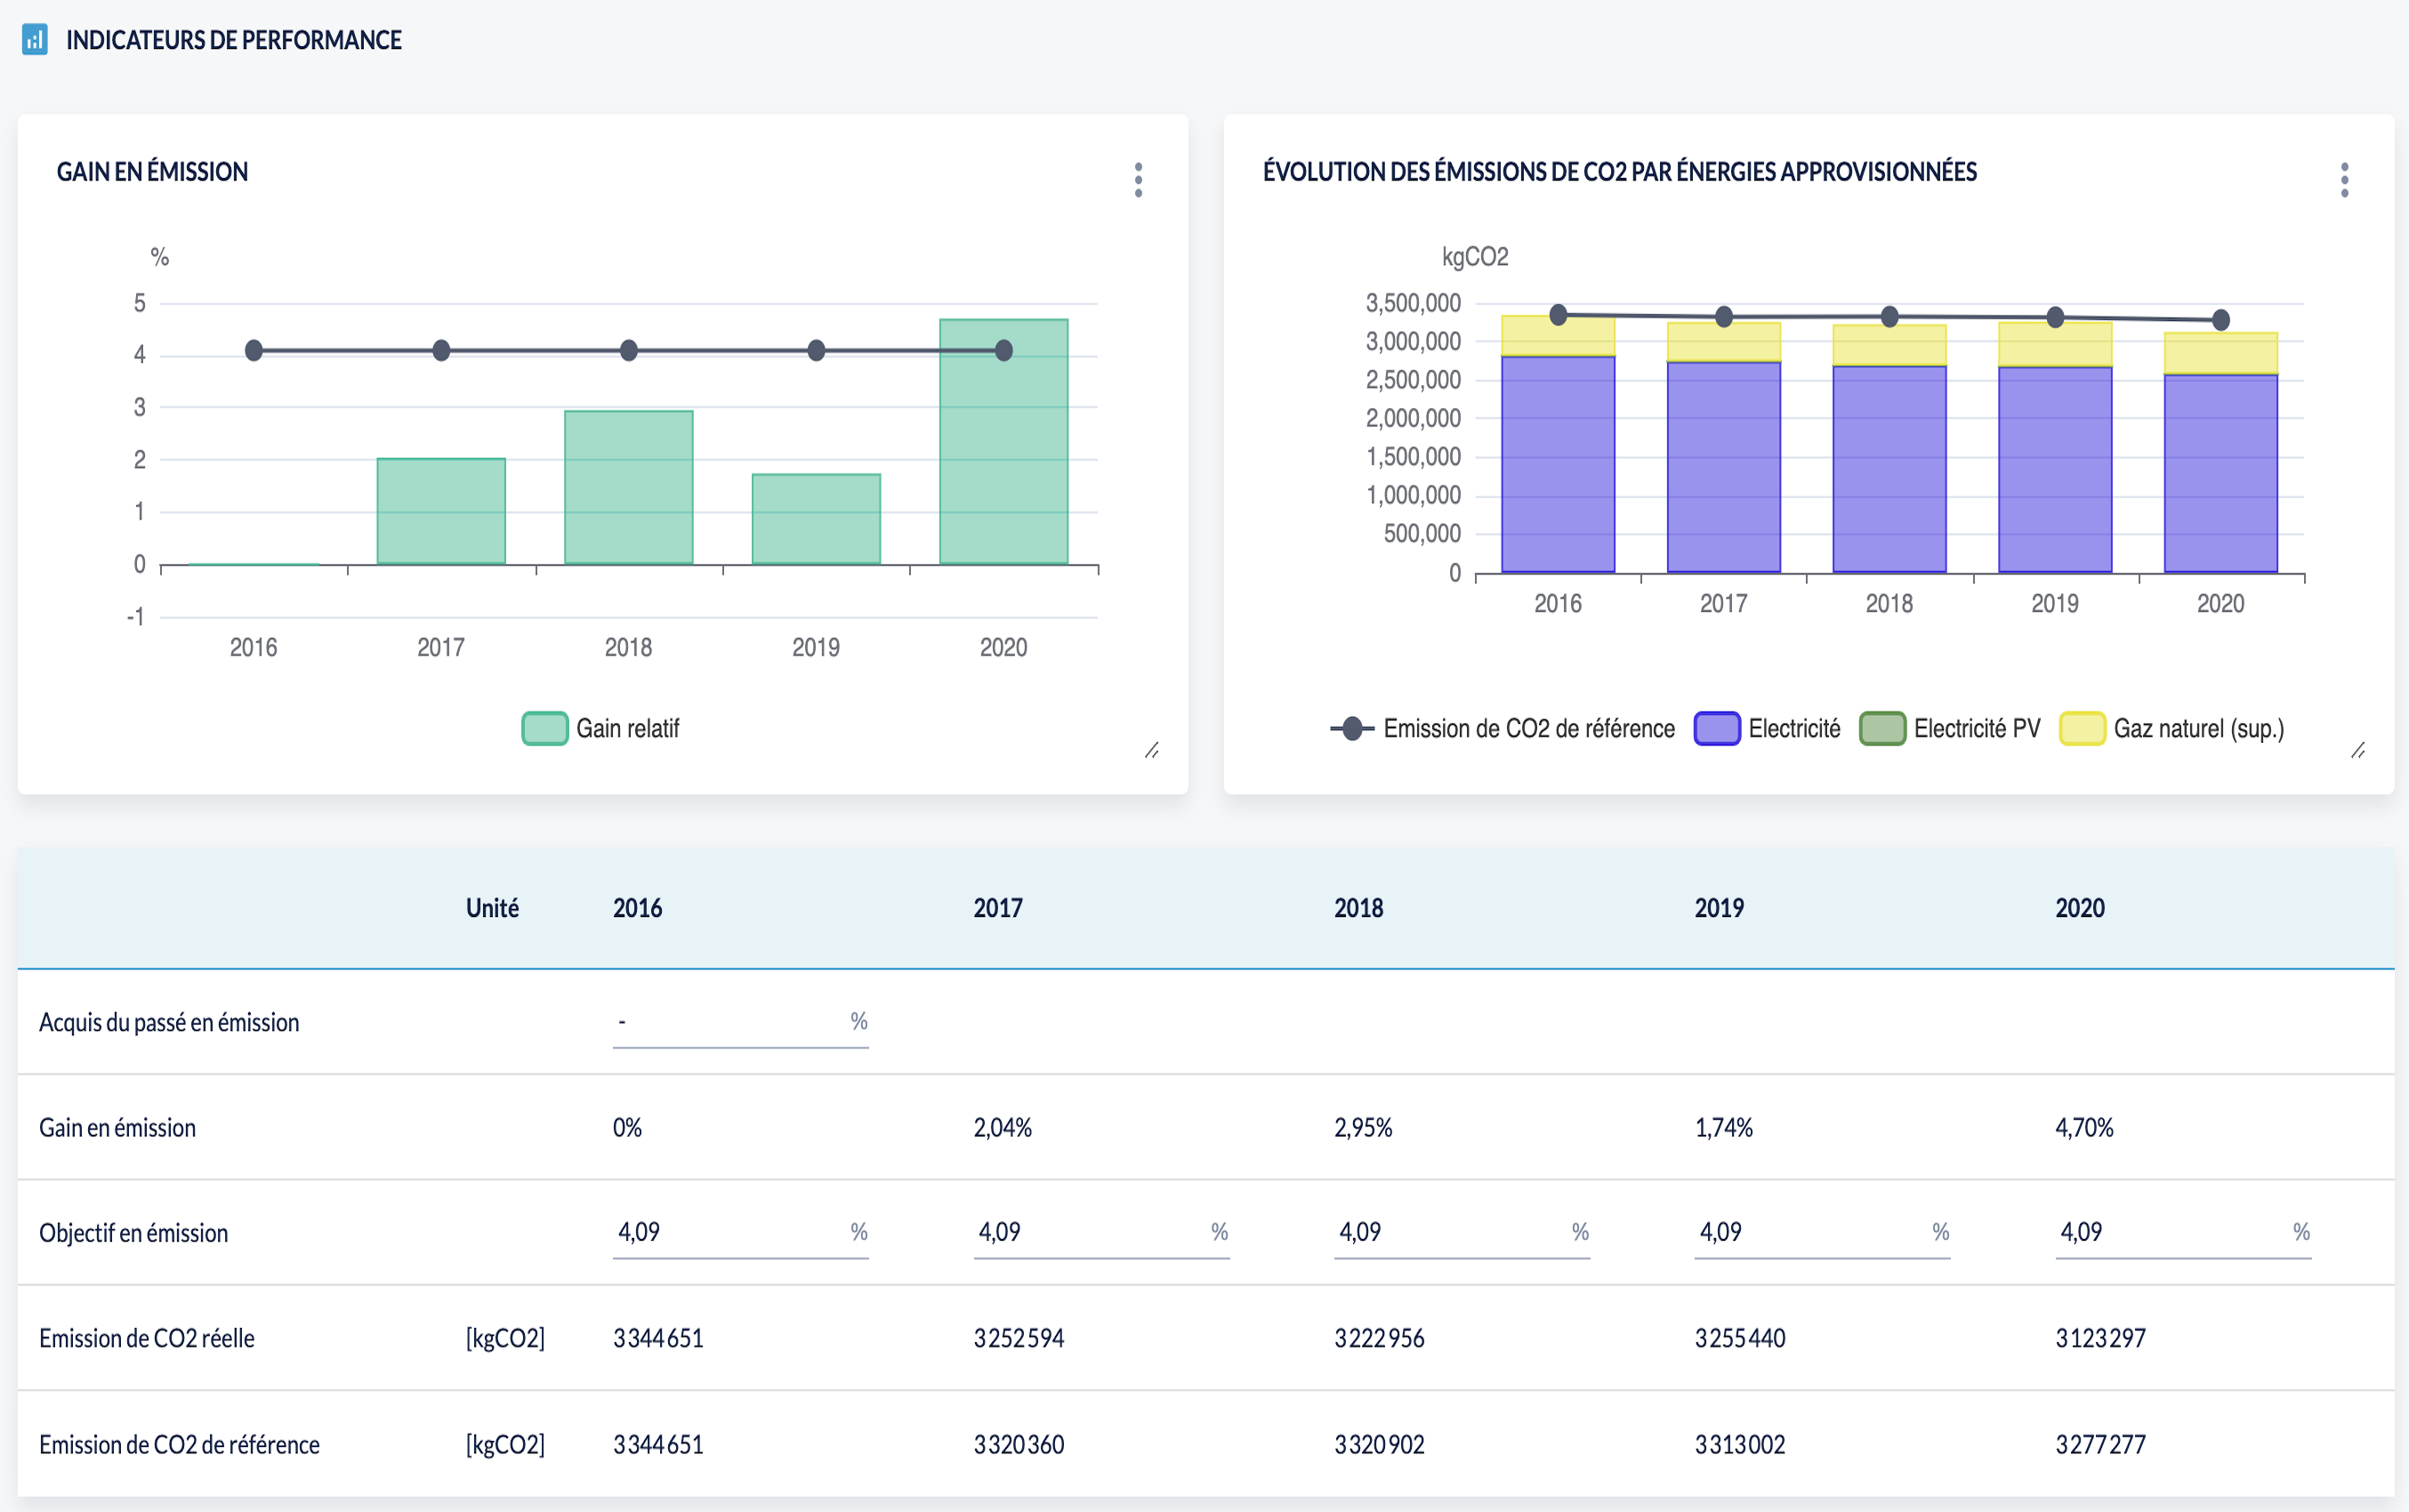2409x1512 pixels.
Task: Click the 3 320 902 reference emission value
Action: 1379,1445
